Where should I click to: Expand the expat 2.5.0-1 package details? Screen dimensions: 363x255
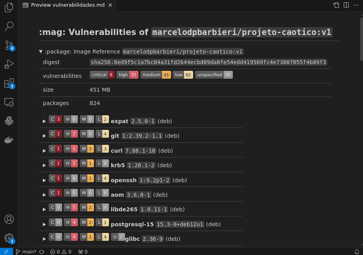(44, 121)
